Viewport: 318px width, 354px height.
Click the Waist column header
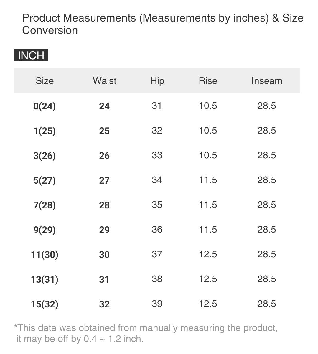pyautogui.click(x=104, y=81)
